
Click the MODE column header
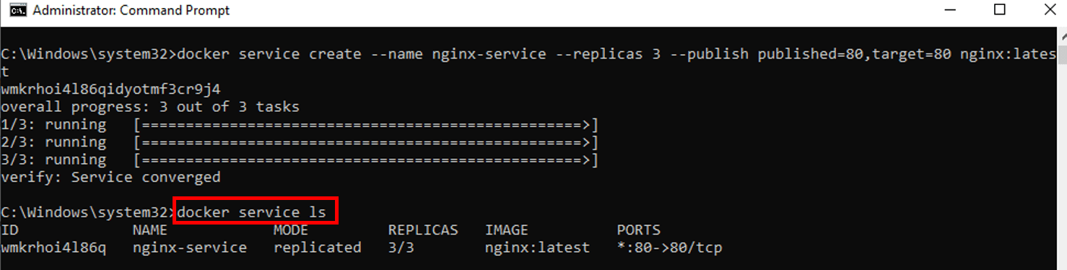tap(291, 230)
